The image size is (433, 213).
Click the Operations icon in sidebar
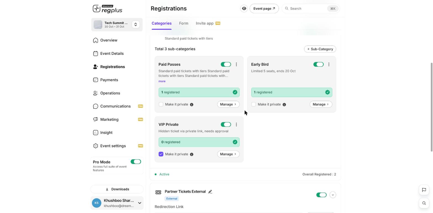(x=96, y=93)
